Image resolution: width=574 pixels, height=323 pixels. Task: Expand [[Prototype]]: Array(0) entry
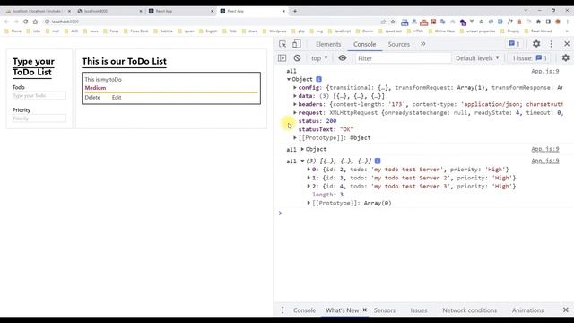(x=309, y=203)
